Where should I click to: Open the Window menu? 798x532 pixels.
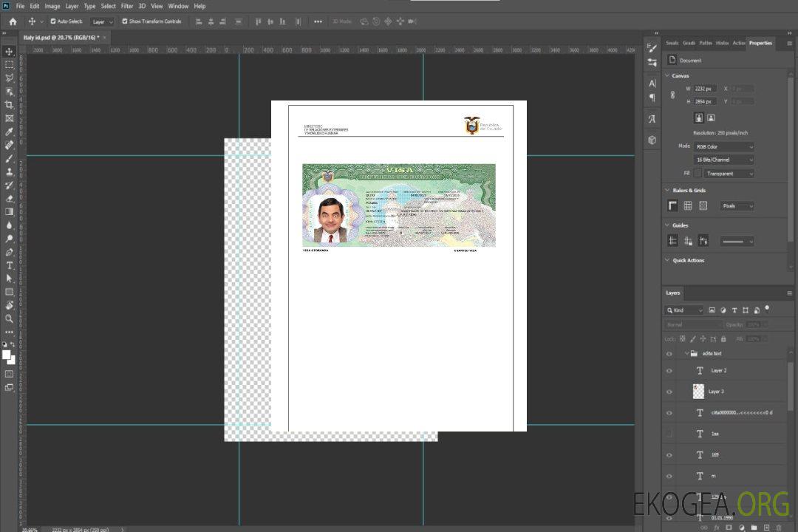click(178, 6)
